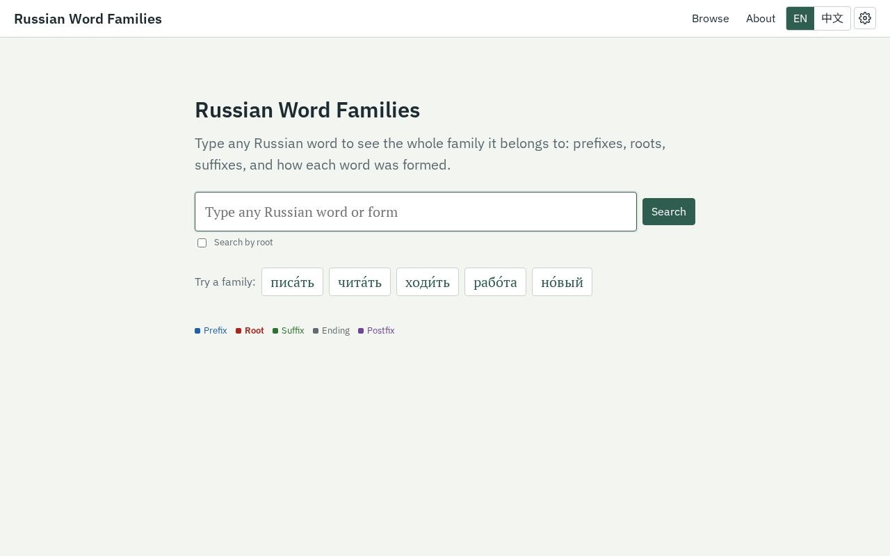Enable the Search by root checkbox
Viewport: 890px width, 556px height.
point(202,243)
